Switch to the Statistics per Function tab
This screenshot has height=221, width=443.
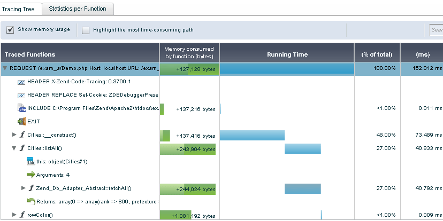78,9
